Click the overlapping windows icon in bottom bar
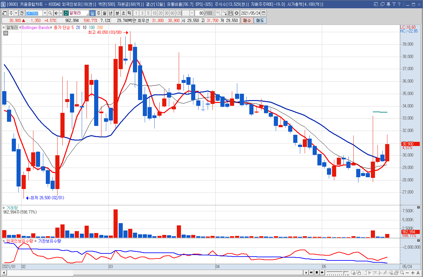The height and width of the screenshot is (277, 423). pyautogui.click(x=359, y=273)
